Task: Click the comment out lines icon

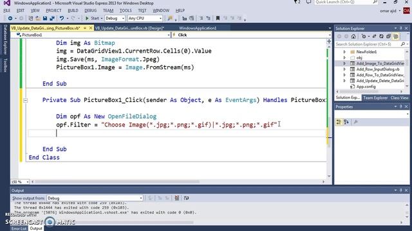Action: click(x=201, y=19)
